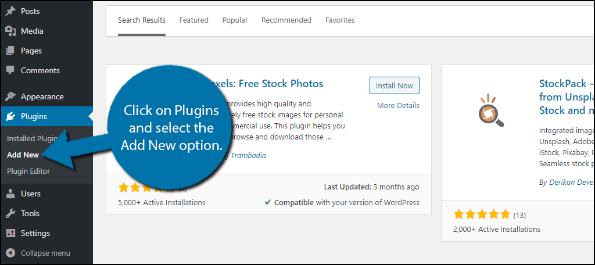Switch to the Popular tab
This screenshot has width=595, height=265.
click(235, 20)
